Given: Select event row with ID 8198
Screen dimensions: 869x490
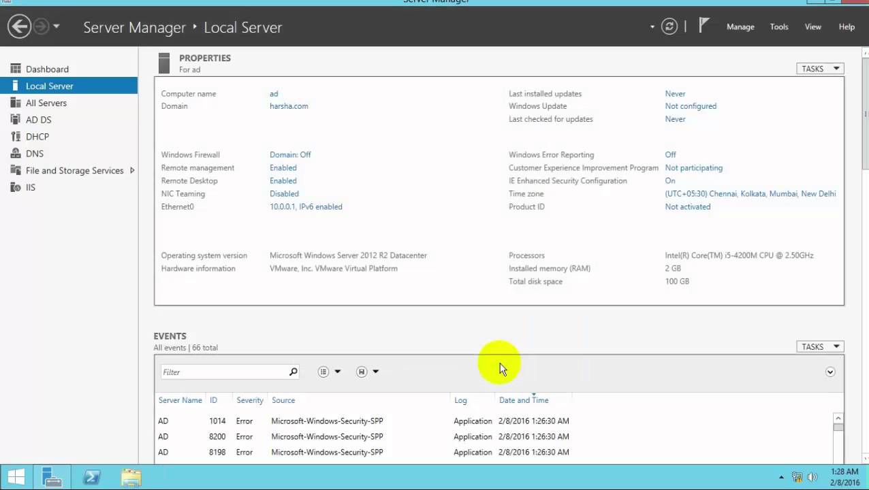Looking at the screenshot, I should coord(494,452).
